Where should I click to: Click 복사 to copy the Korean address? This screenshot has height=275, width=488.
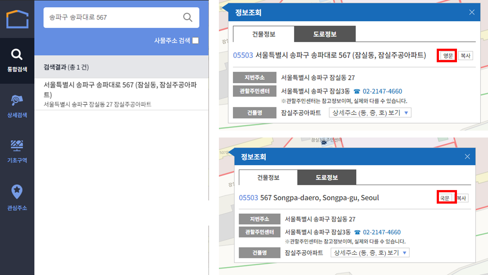click(x=465, y=55)
